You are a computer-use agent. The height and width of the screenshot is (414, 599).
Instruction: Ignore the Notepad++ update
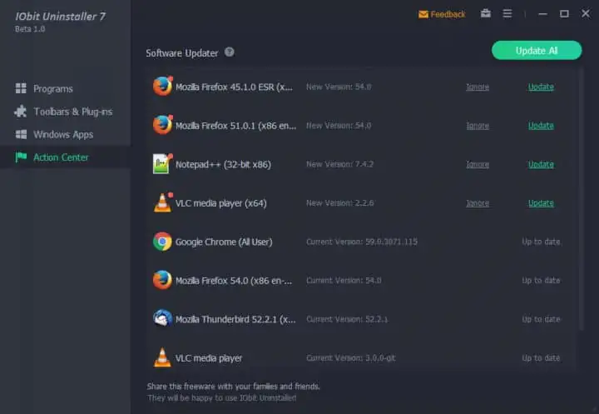pyautogui.click(x=478, y=165)
